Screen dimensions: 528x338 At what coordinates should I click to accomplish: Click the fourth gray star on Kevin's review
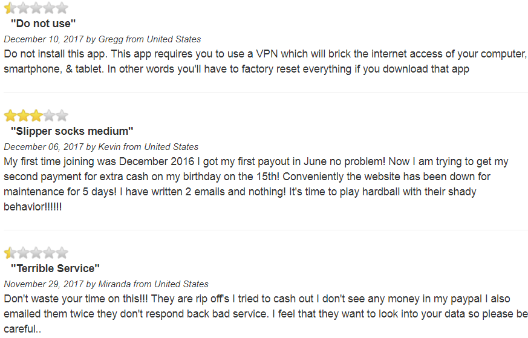point(49,116)
